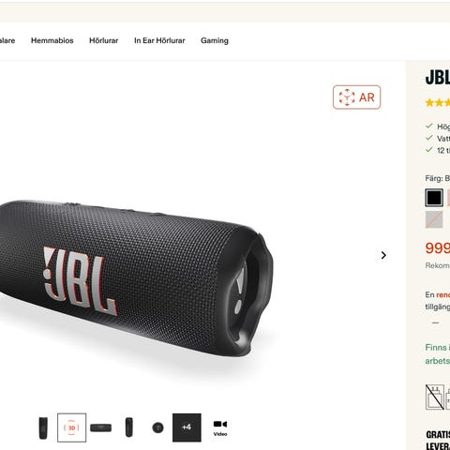Click the main JBL speaker image
Screen dimensions: 450x450
[x=137, y=278]
